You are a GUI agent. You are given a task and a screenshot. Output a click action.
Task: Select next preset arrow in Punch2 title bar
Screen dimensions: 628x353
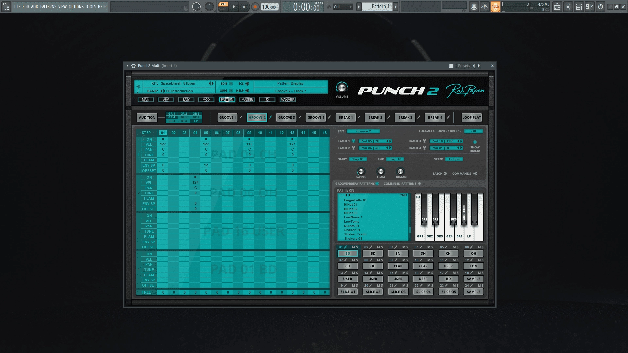(479, 66)
